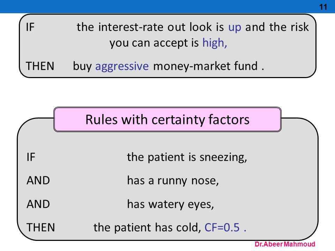Screen dimensions: 335x251
Task: Click the blue header bar
Action: tap(167, 6)
